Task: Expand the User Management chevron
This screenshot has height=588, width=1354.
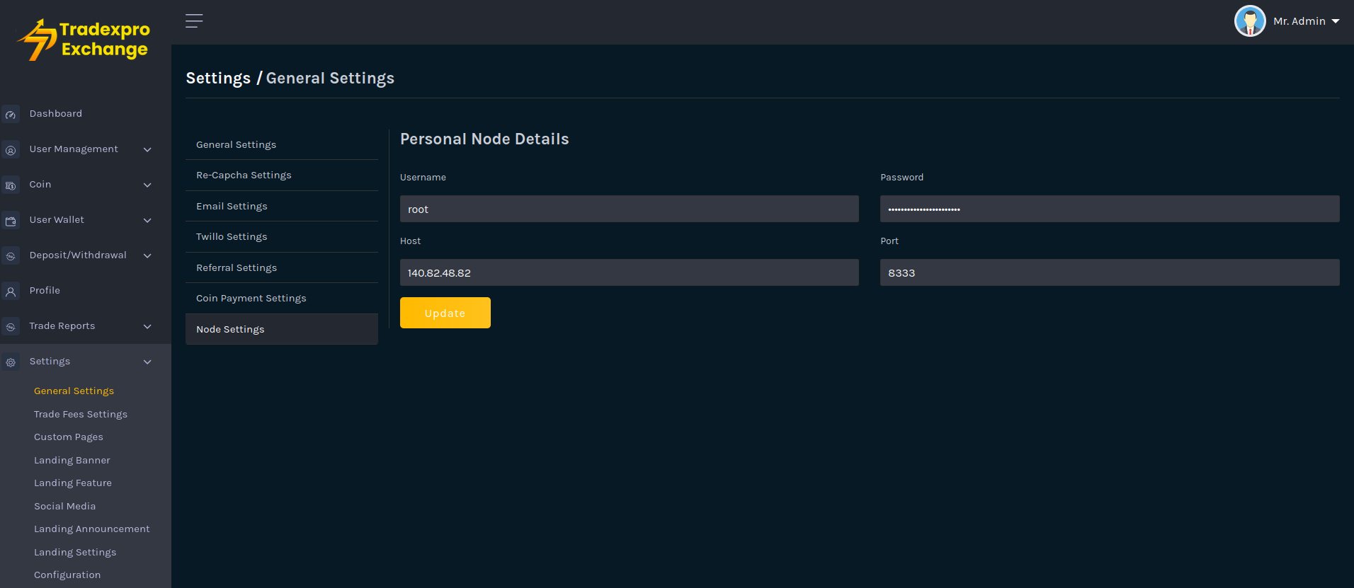Action: 147,149
